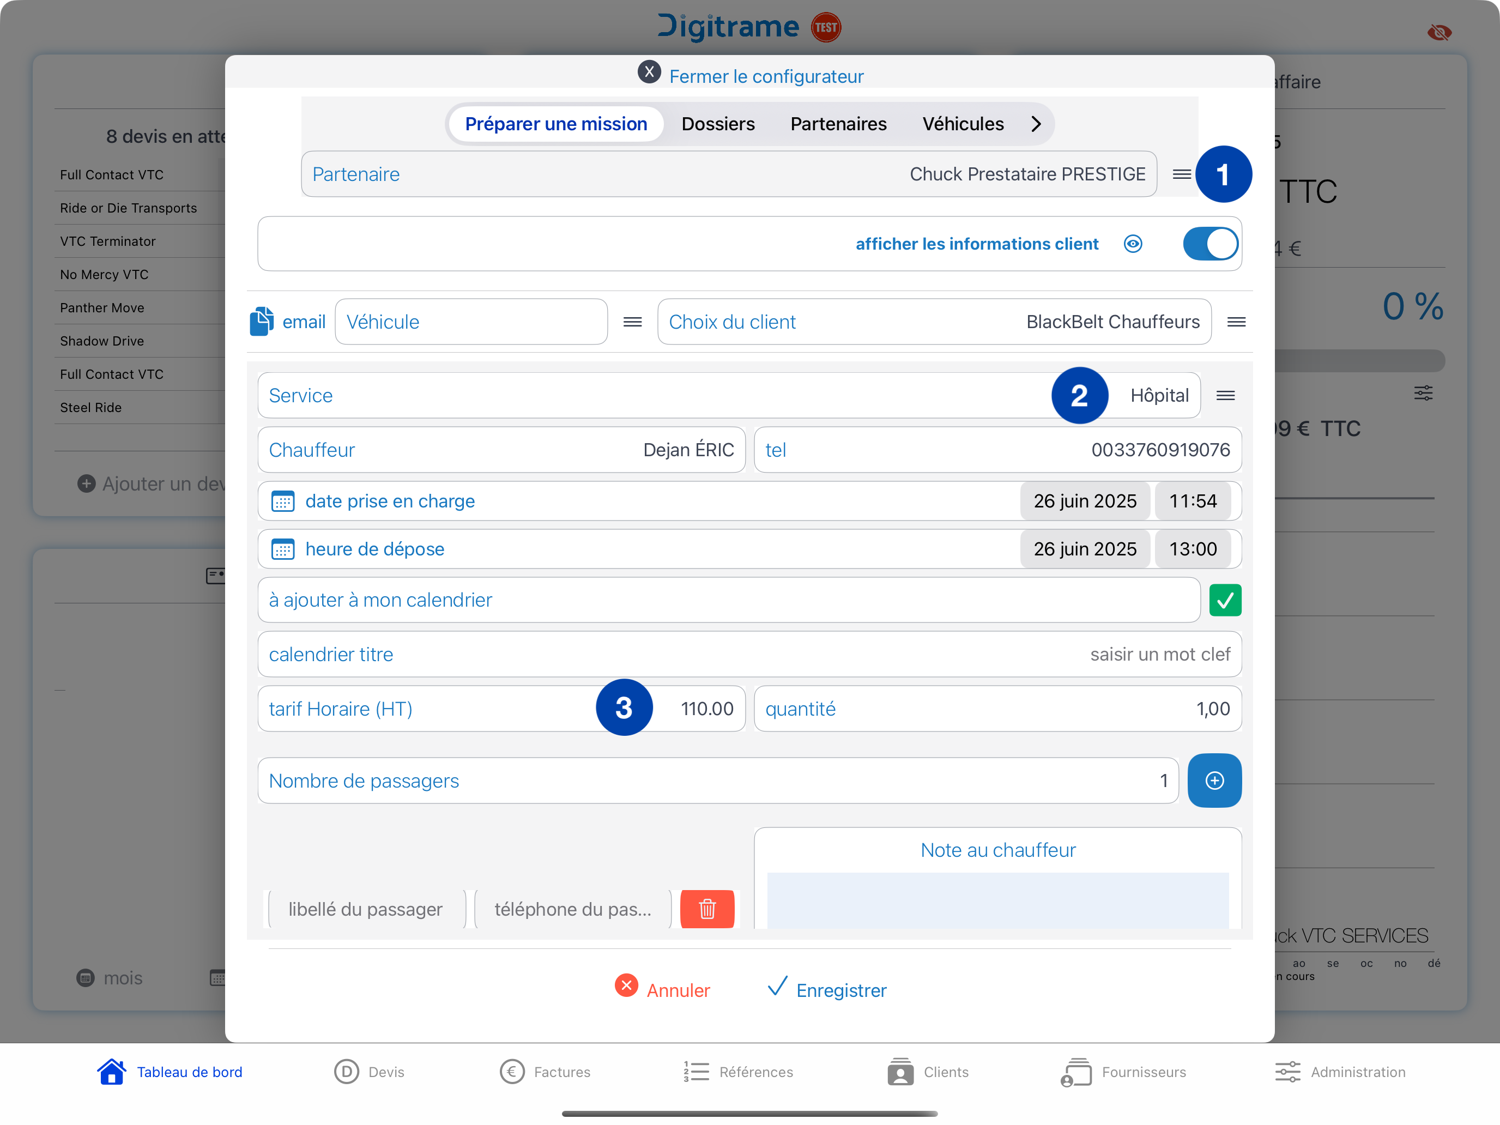Edit the calendrier titre keyword field

click(x=749, y=655)
